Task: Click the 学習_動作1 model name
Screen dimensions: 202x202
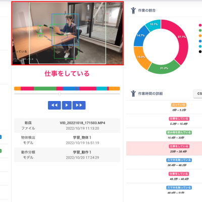Action: coord(82,153)
